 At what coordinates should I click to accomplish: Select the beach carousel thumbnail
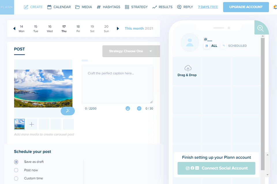click(x=19, y=124)
